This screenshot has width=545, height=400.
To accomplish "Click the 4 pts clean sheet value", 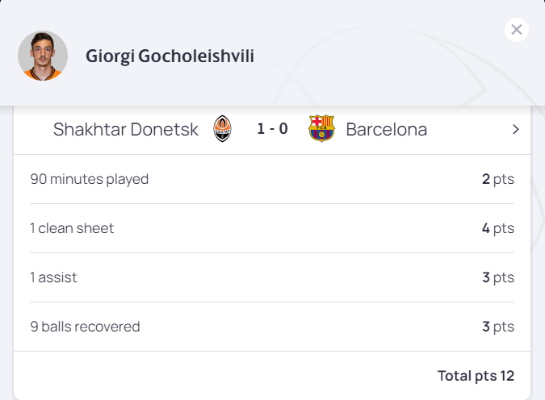I will click(497, 228).
